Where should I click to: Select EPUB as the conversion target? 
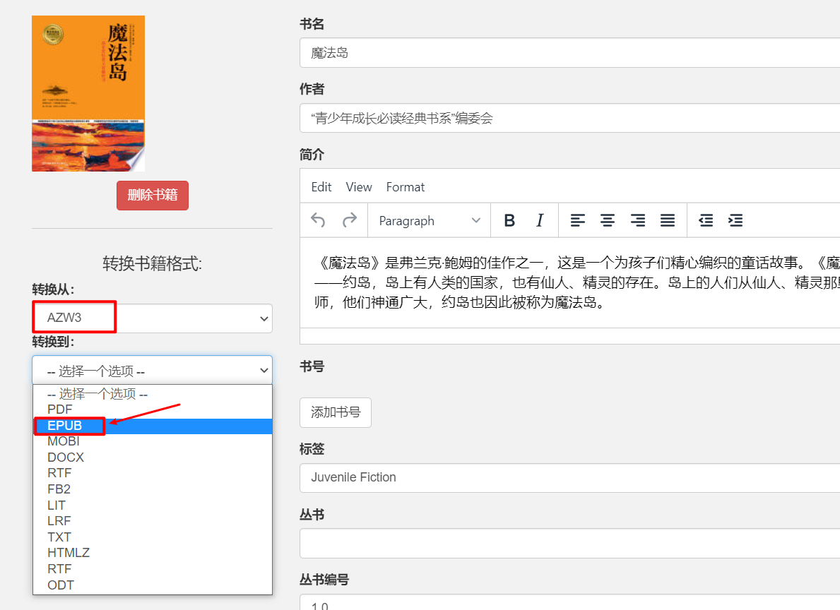(67, 426)
